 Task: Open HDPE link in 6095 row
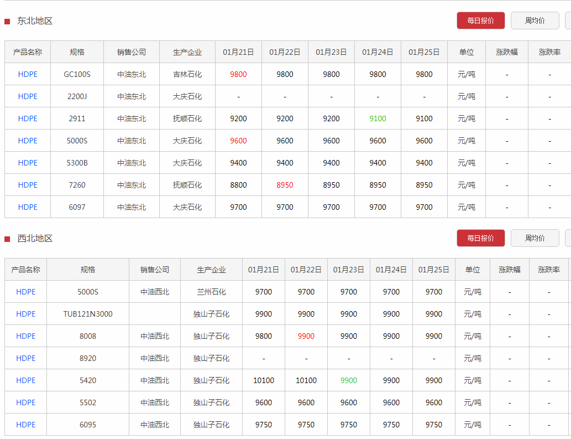click(26, 425)
